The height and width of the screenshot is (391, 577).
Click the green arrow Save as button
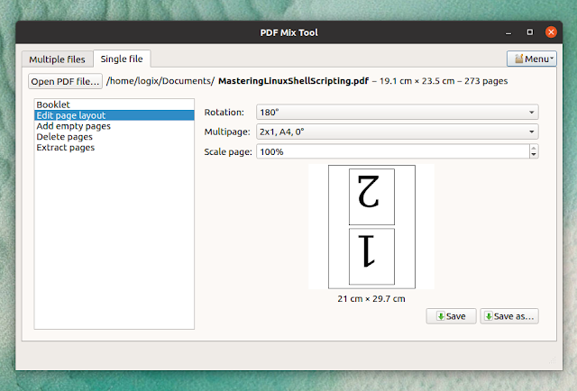509,316
